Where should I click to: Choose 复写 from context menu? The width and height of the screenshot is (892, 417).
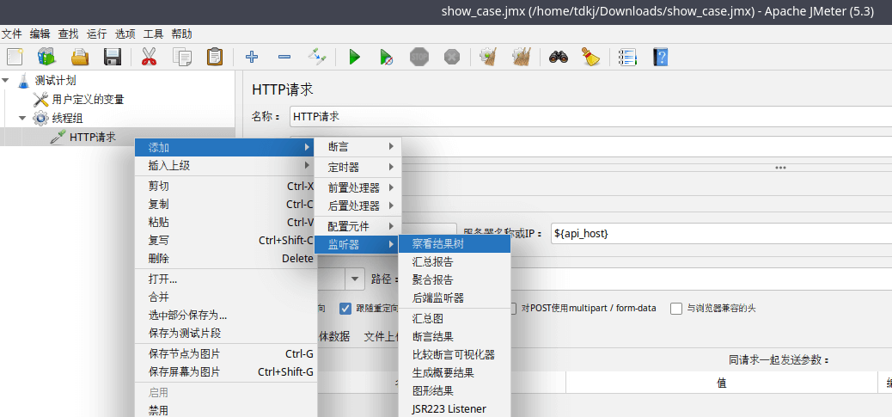pos(225,241)
